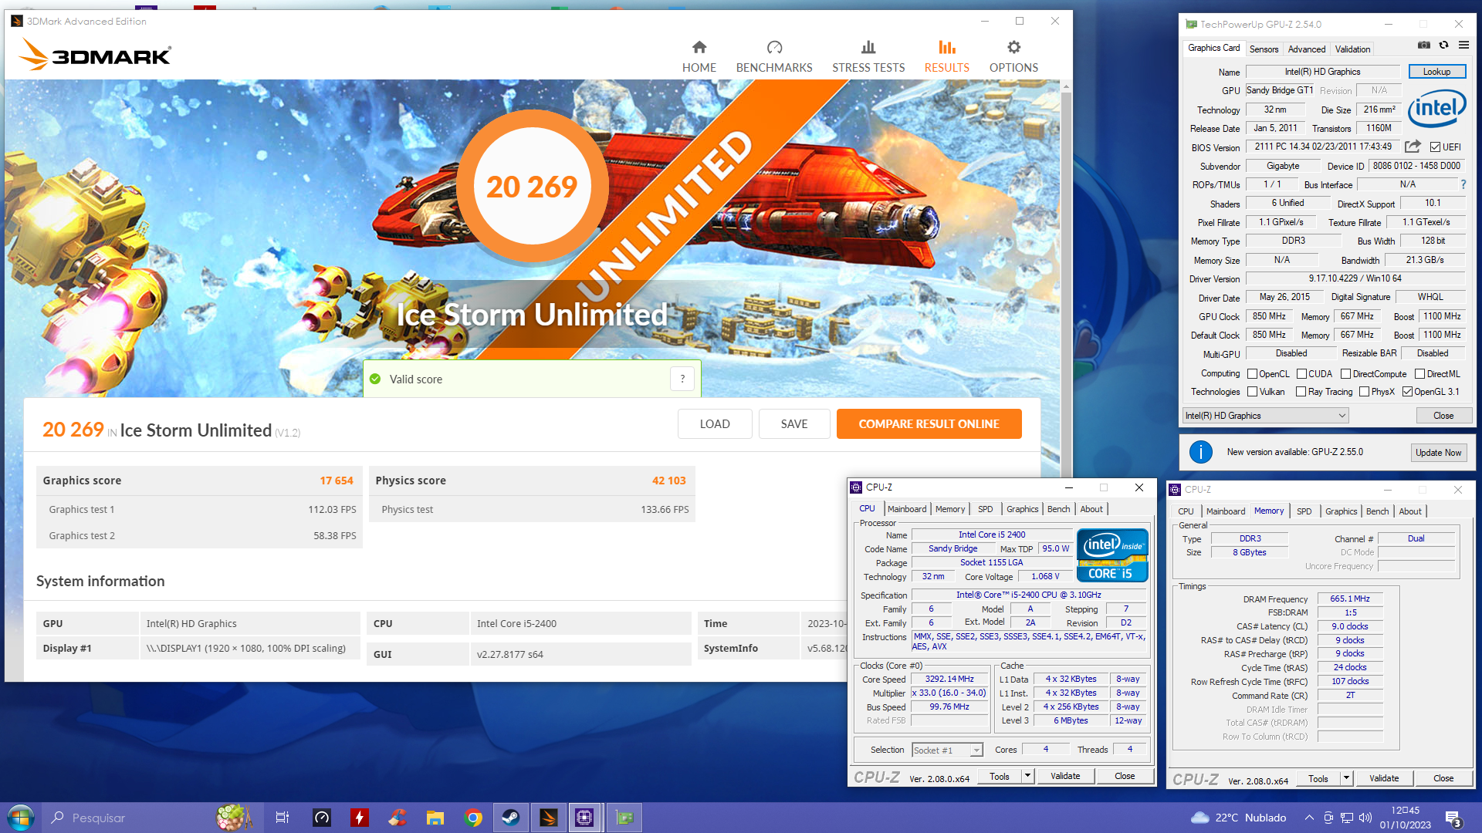Open the notification center icon

pyautogui.click(x=1453, y=818)
